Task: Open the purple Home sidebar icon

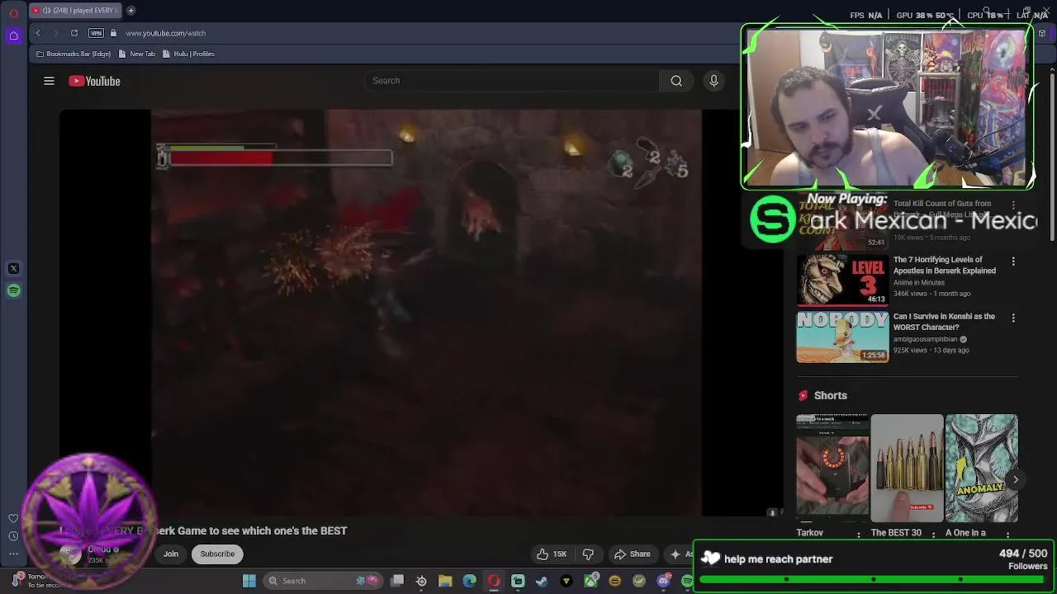Action: click(x=13, y=35)
